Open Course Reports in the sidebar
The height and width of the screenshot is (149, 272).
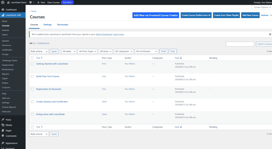coord(9,107)
